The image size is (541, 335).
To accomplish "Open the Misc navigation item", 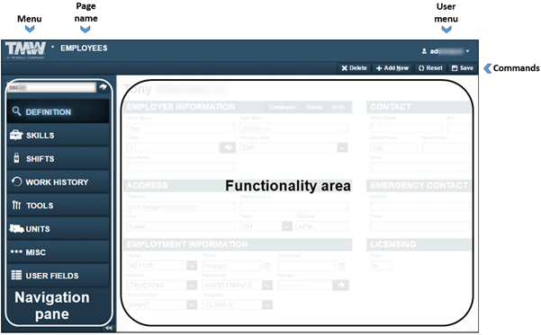I will tap(58, 252).
